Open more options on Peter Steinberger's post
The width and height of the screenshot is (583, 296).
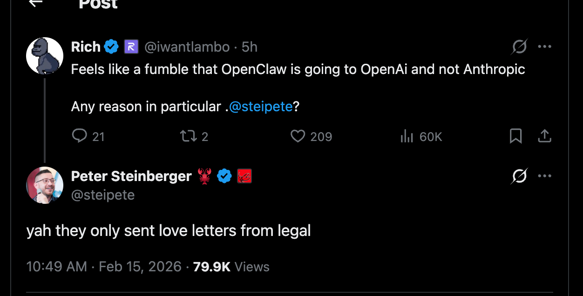pyautogui.click(x=544, y=176)
